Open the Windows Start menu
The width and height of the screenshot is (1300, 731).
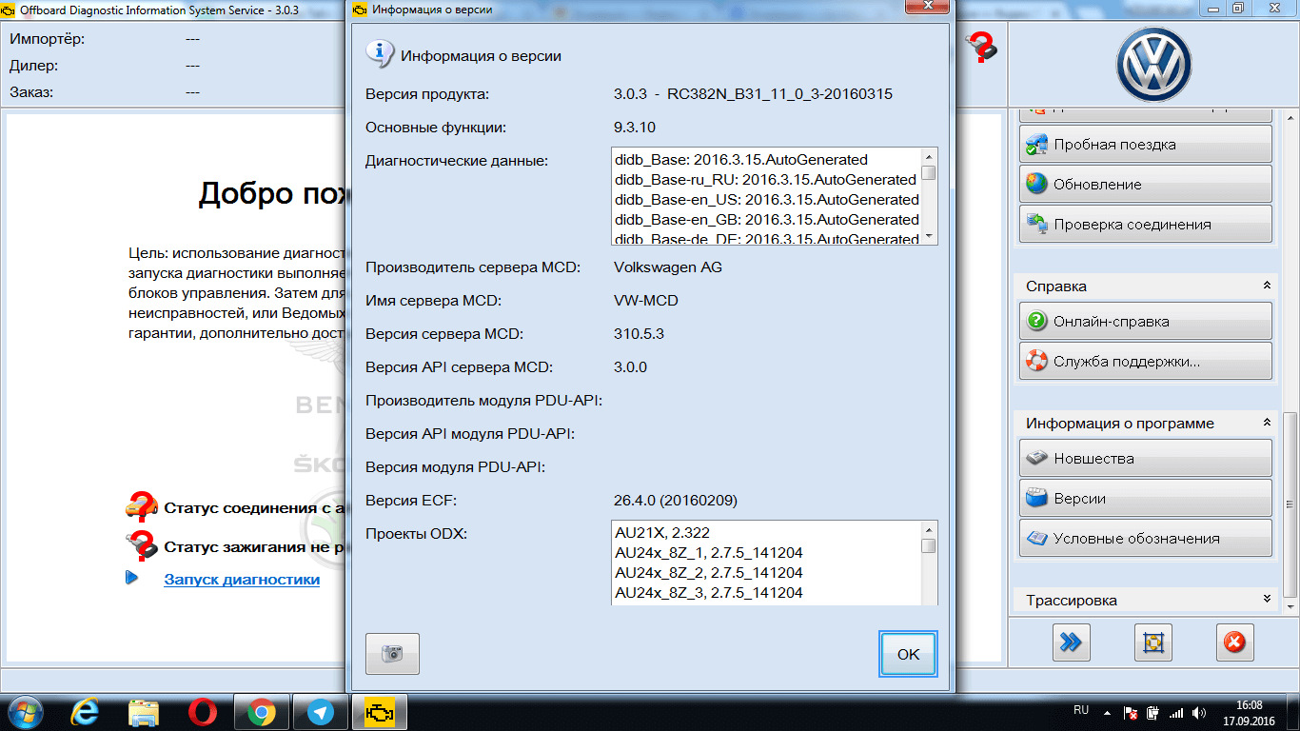tap(25, 712)
